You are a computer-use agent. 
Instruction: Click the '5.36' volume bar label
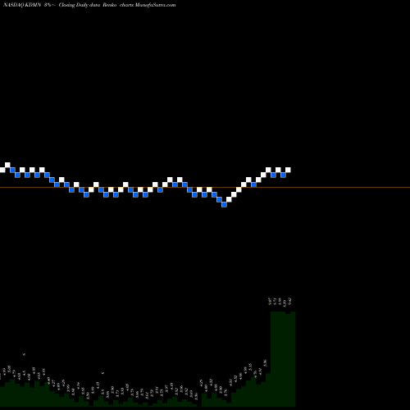[265, 363]
